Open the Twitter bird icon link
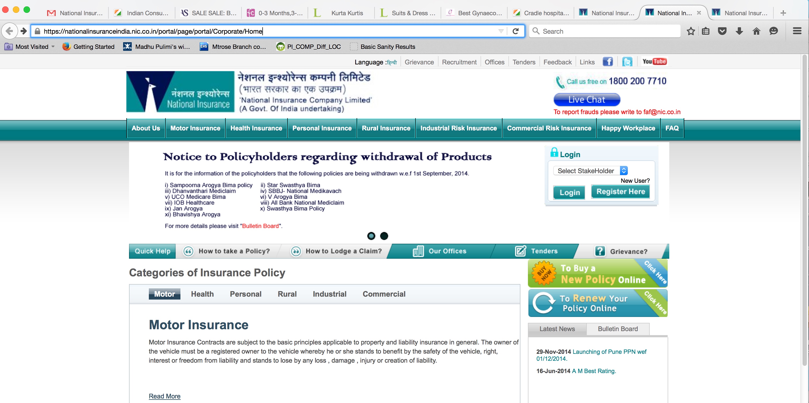The width and height of the screenshot is (809, 403). (627, 62)
